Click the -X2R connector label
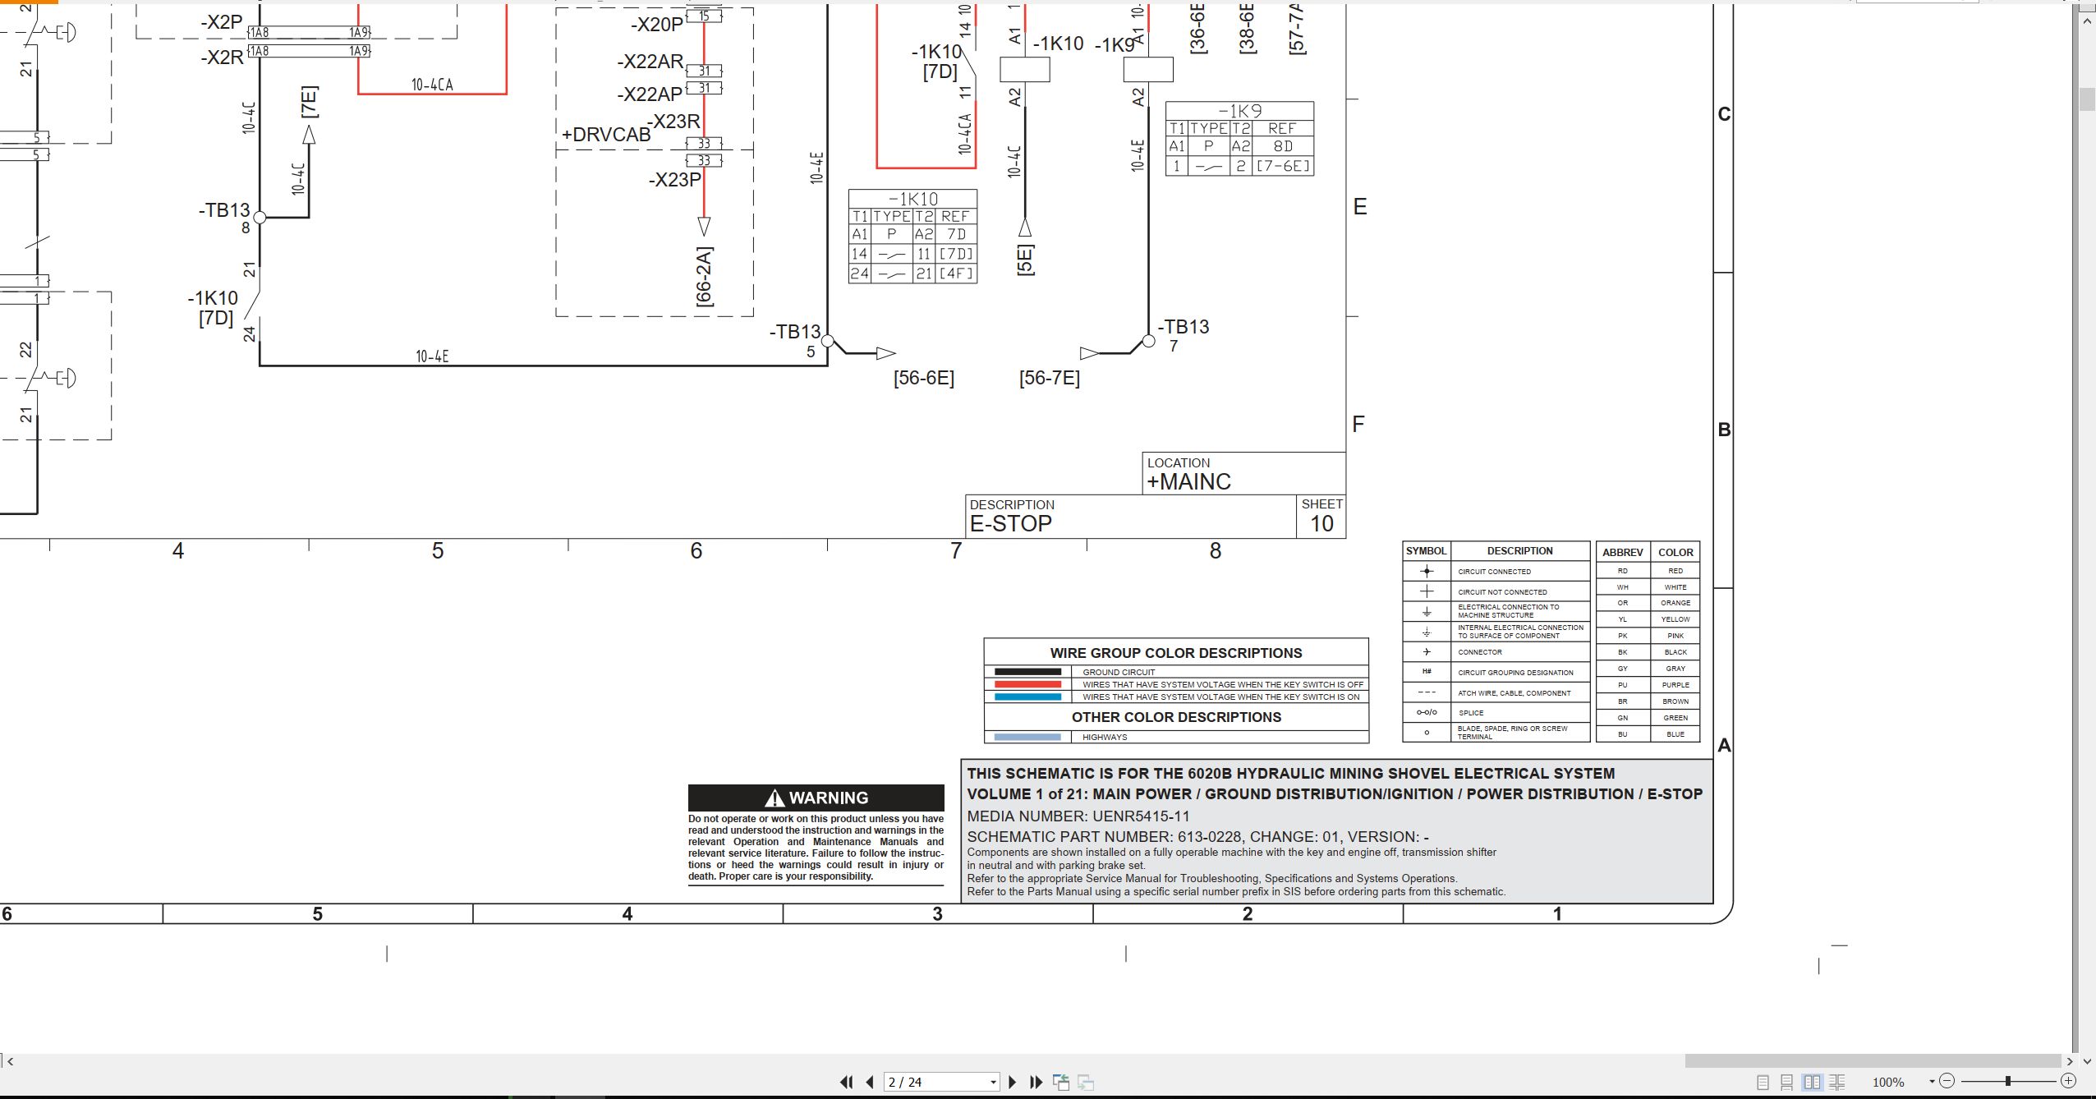Viewport: 2096px width, 1099px height. tap(222, 57)
